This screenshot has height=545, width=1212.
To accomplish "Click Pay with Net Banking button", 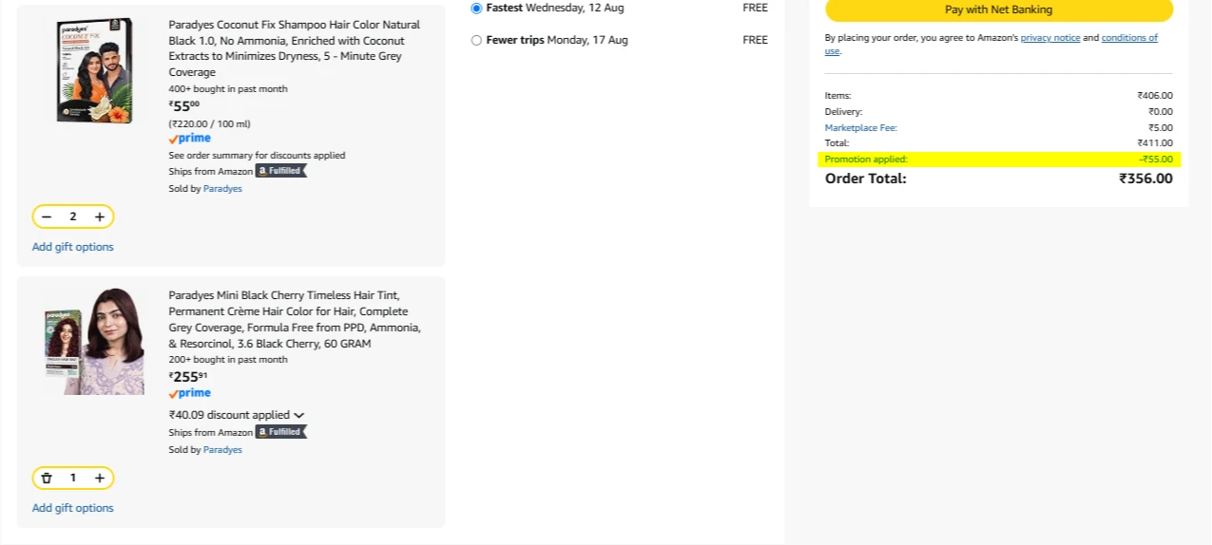I will click(999, 9).
